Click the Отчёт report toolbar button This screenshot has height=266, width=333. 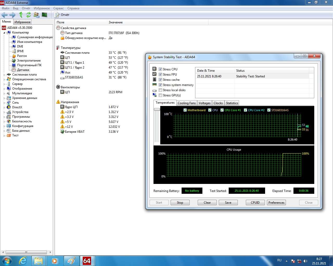click(62, 15)
